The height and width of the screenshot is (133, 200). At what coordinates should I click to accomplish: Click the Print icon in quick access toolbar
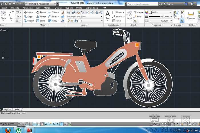pos(10,4)
